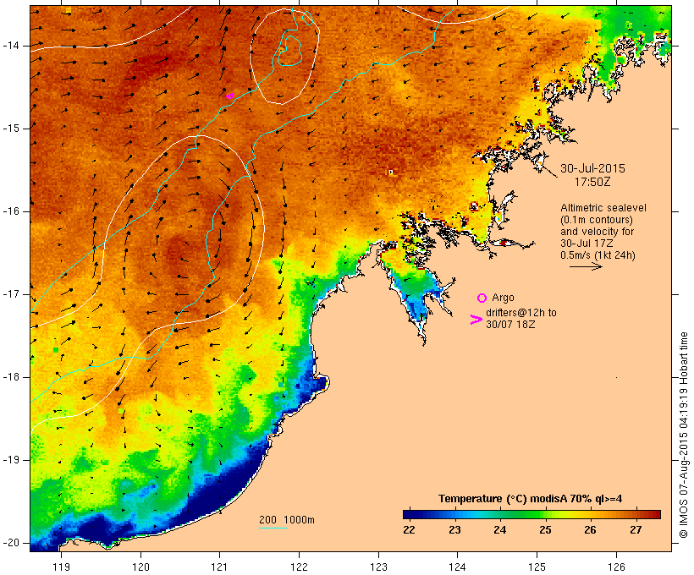Click the magenta drifter marker on the map
The width and height of the screenshot is (694, 575).
pyautogui.click(x=230, y=96)
